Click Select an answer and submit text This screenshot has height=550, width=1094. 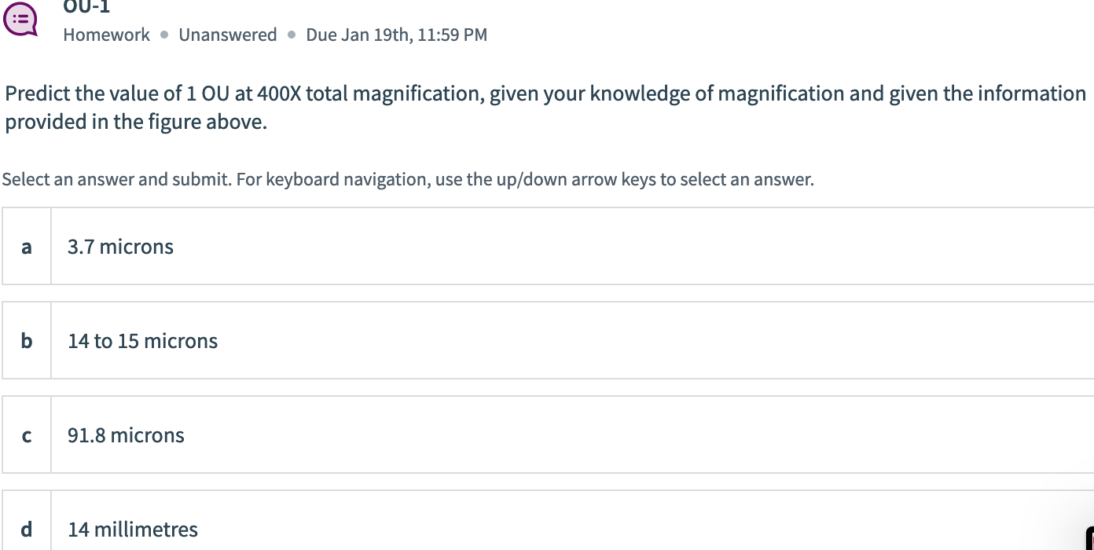(x=116, y=179)
